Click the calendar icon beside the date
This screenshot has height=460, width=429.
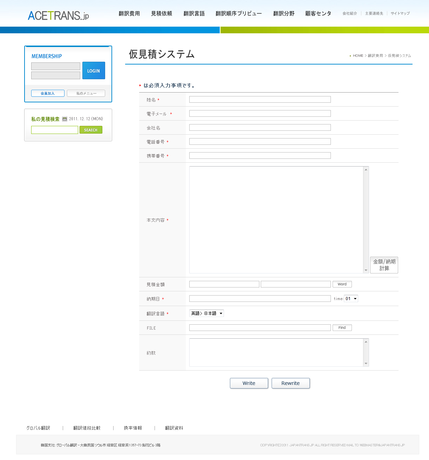[64, 119]
